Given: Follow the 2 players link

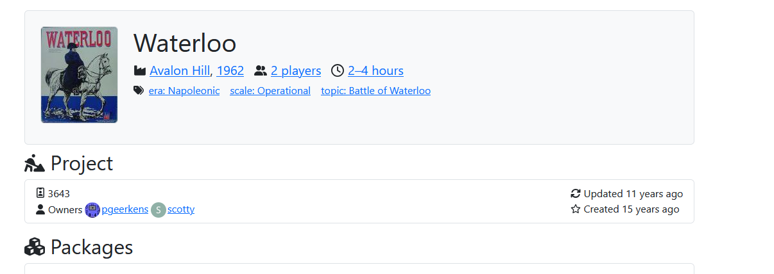Looking at the screenshot, I should (x=296, y=70).
